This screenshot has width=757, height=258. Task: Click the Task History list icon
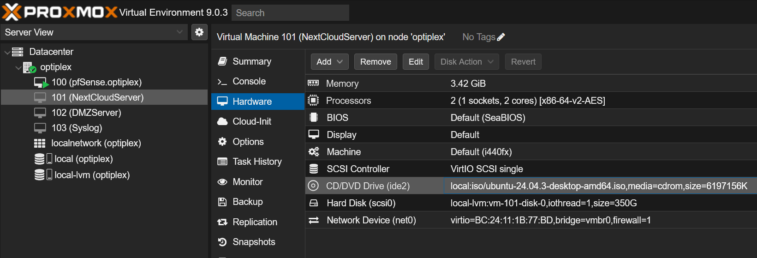[222, 162]
